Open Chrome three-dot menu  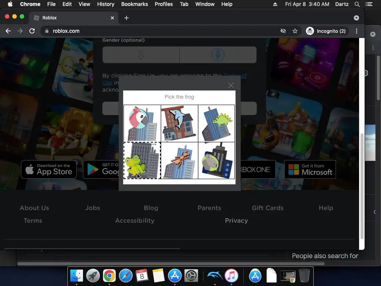coord(356,31)
